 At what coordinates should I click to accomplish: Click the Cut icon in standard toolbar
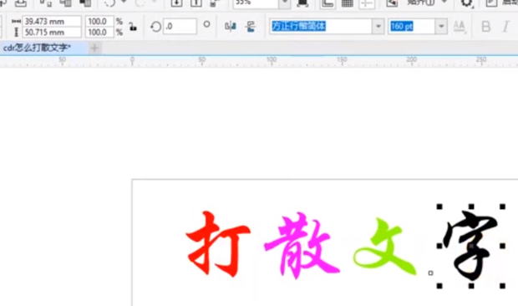click(x=45, y=3)
